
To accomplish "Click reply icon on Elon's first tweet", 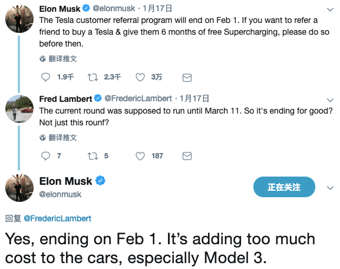I will (x=45, y=77).
